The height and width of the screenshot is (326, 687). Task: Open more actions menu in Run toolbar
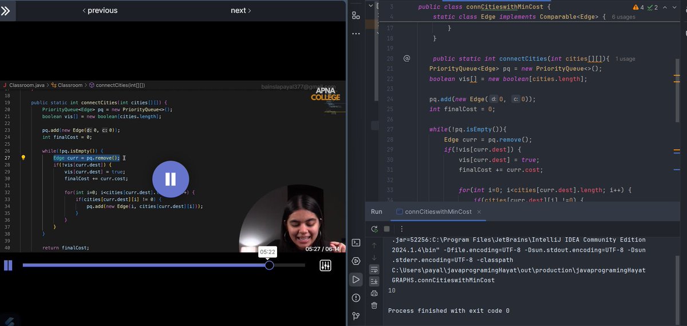pos(401,229)
